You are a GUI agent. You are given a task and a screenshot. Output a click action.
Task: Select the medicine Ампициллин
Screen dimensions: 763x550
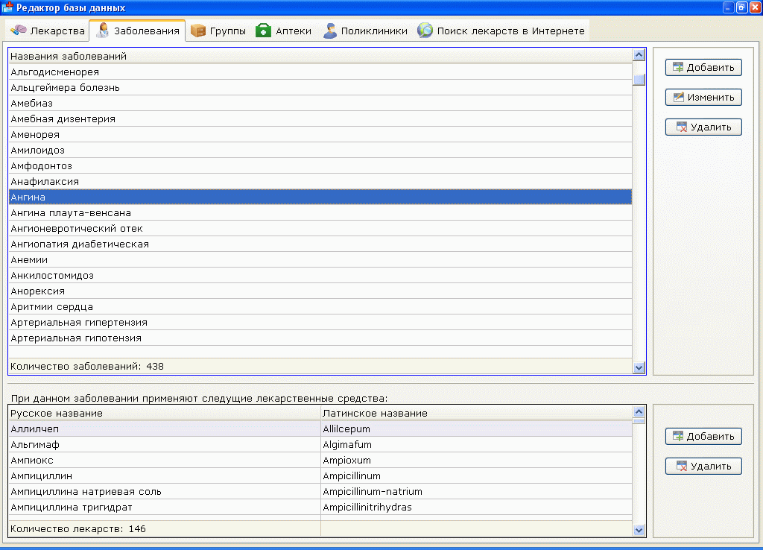[x=165, y=475]
